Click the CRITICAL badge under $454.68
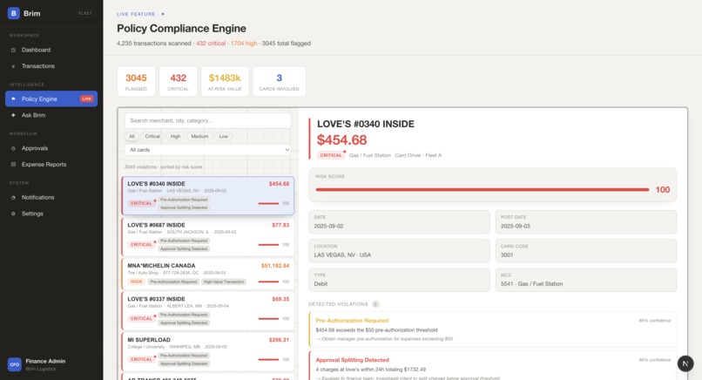Viewport: 702px width, 380px height. click(x=331, y=155)
